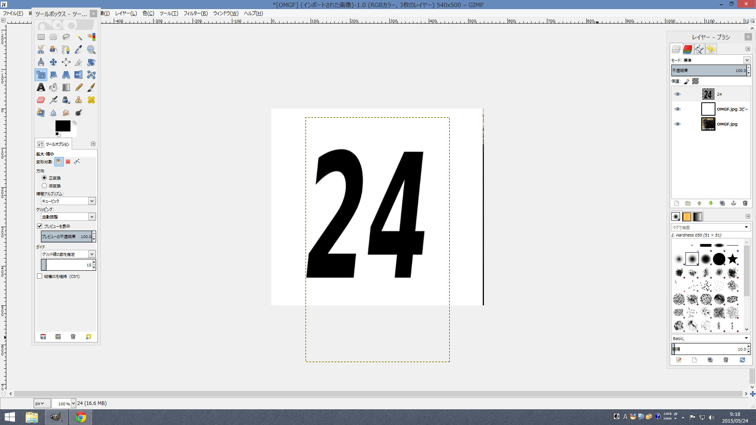Select the Text tool

(x=41, y=87)
